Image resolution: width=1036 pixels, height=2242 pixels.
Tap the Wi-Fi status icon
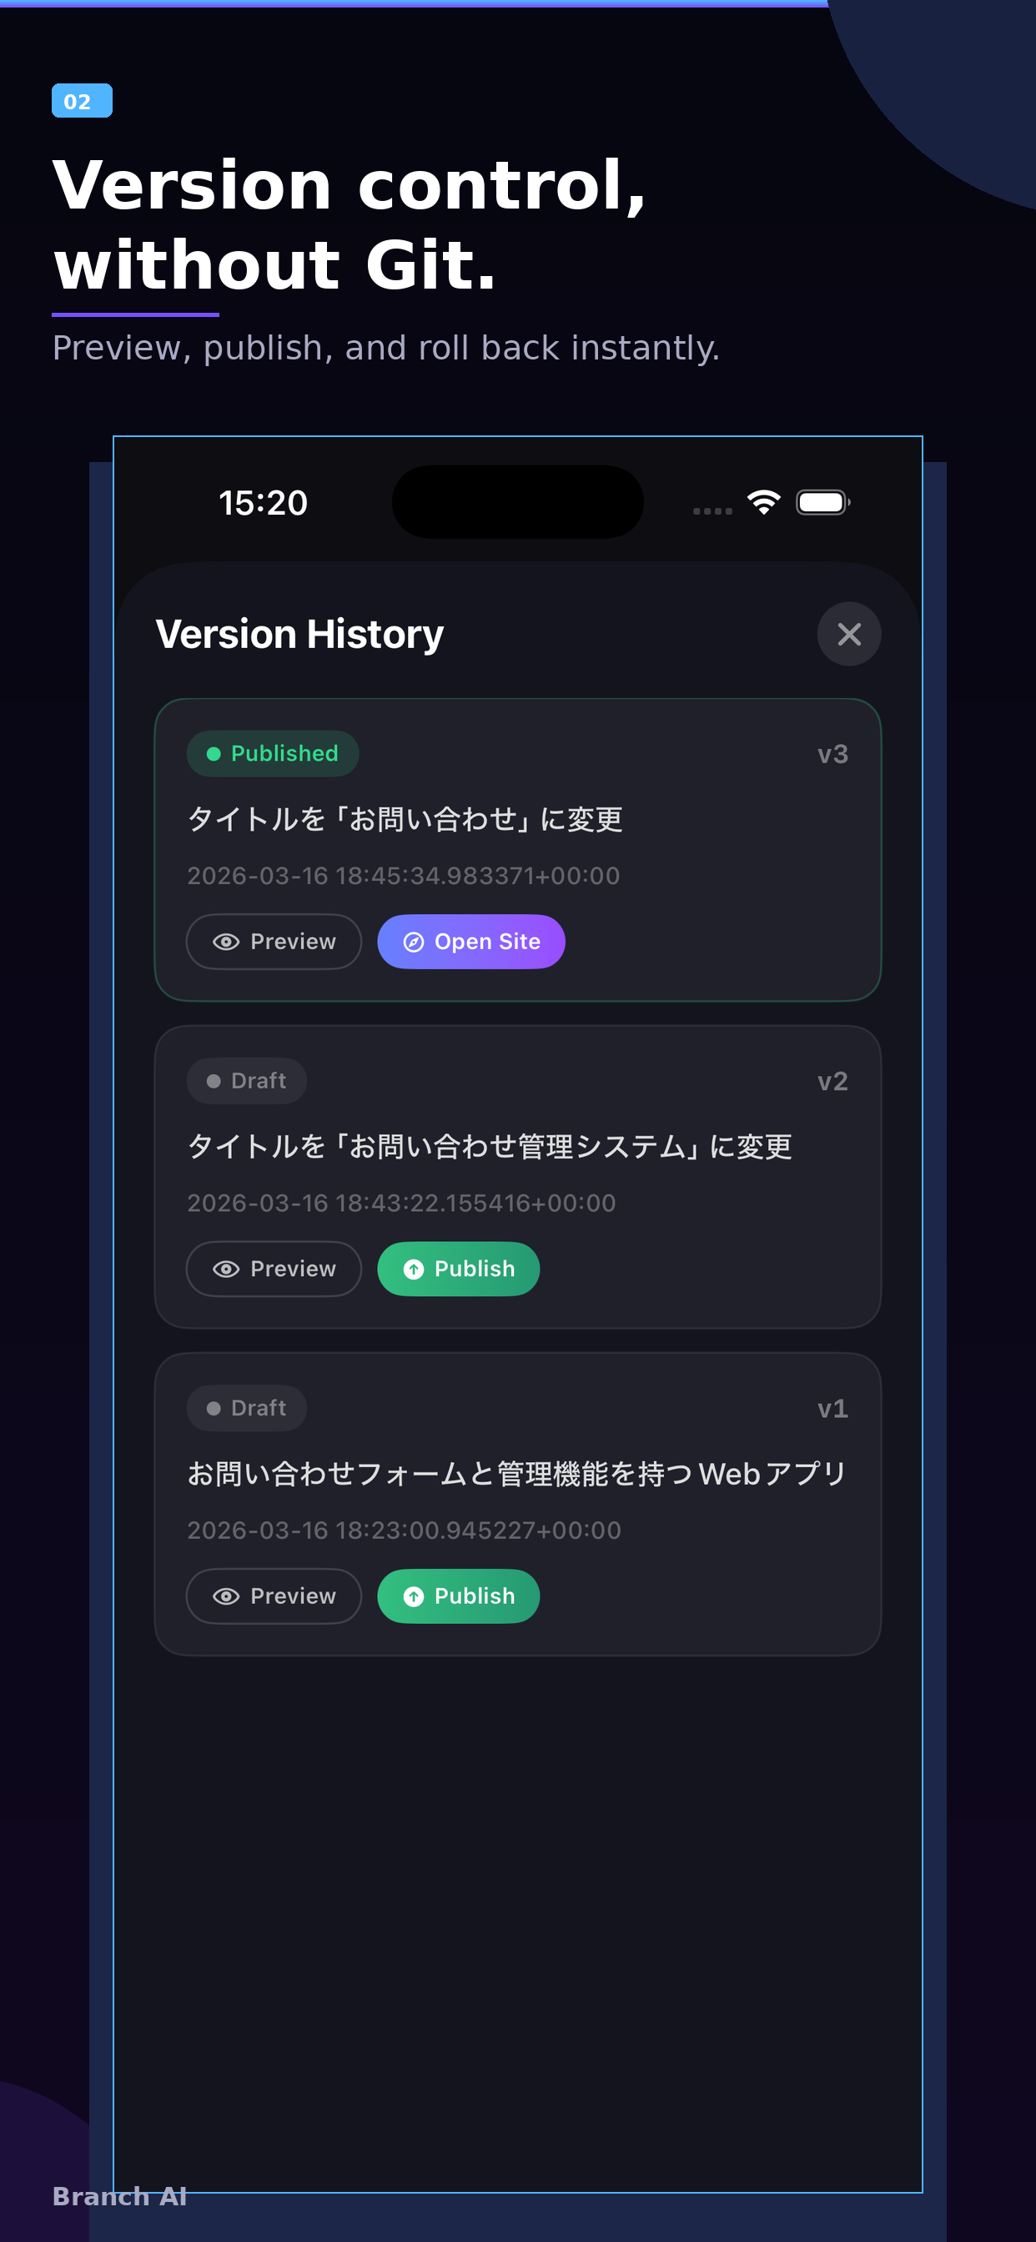(763, 502)
